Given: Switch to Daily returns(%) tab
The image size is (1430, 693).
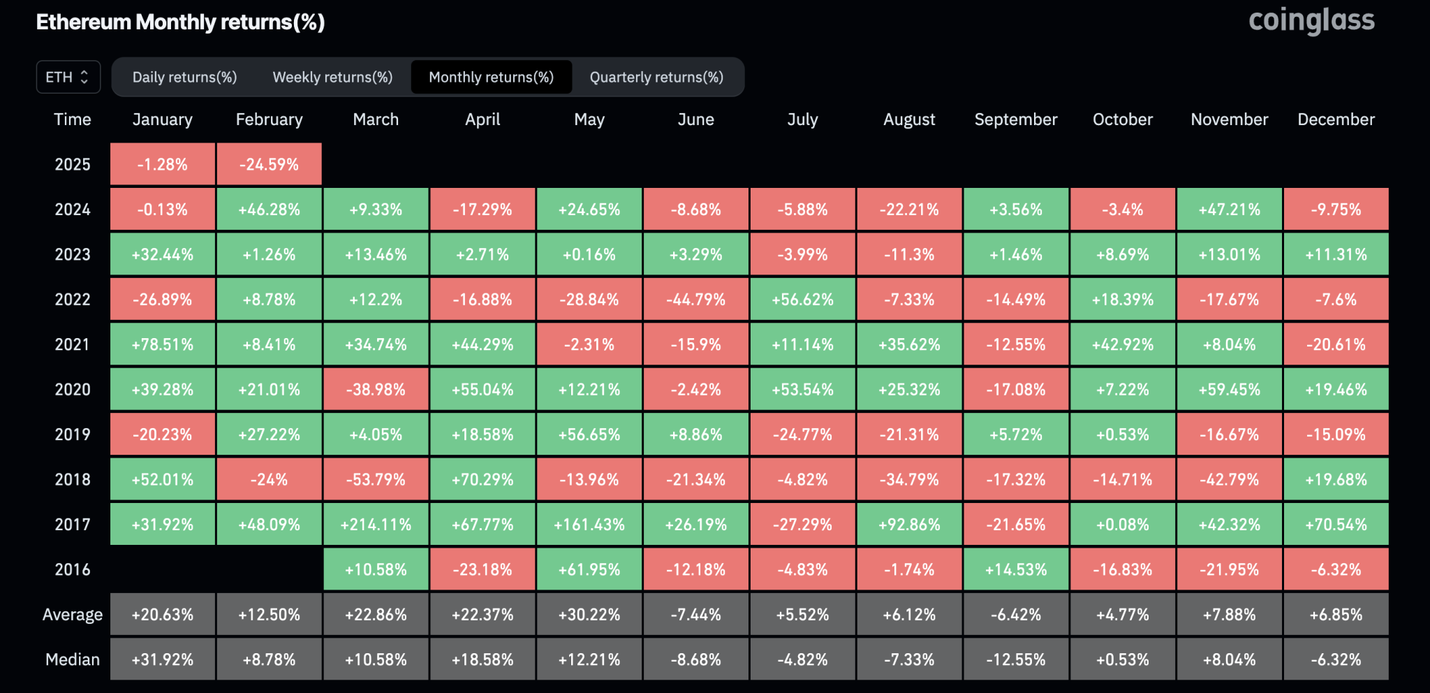Looking at the screenshot, I should tap(184, 77).
